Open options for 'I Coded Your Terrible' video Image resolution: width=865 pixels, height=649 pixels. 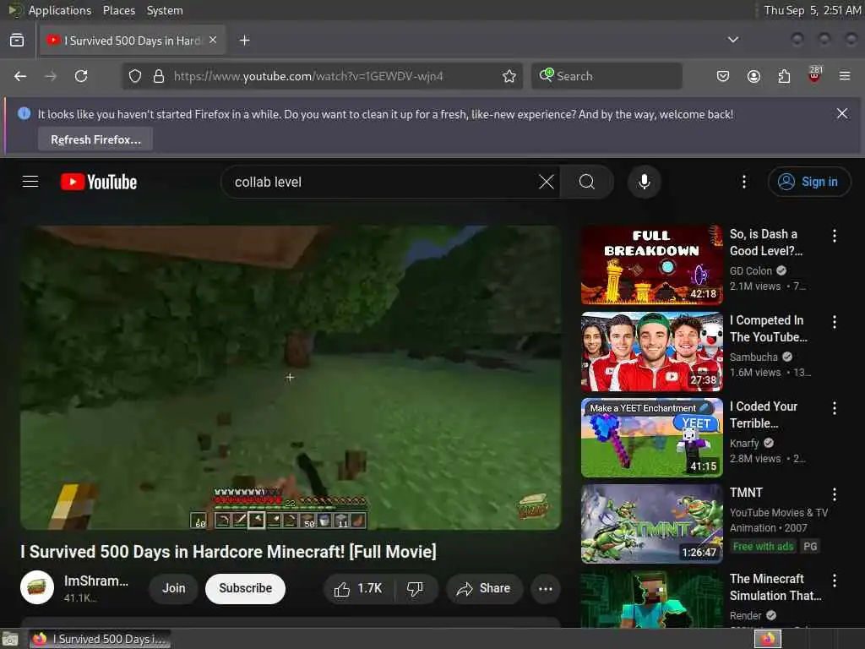(x=834, y=408)
